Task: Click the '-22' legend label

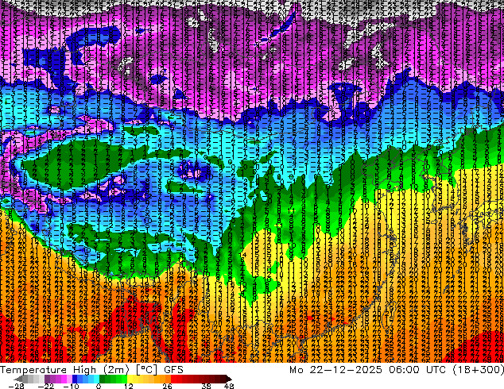Action: click(45, 386)
